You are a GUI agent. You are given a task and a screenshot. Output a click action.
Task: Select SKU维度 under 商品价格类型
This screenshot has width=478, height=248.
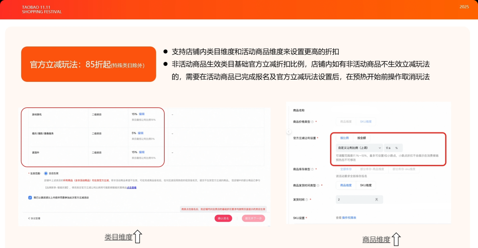tap(366, 122)
